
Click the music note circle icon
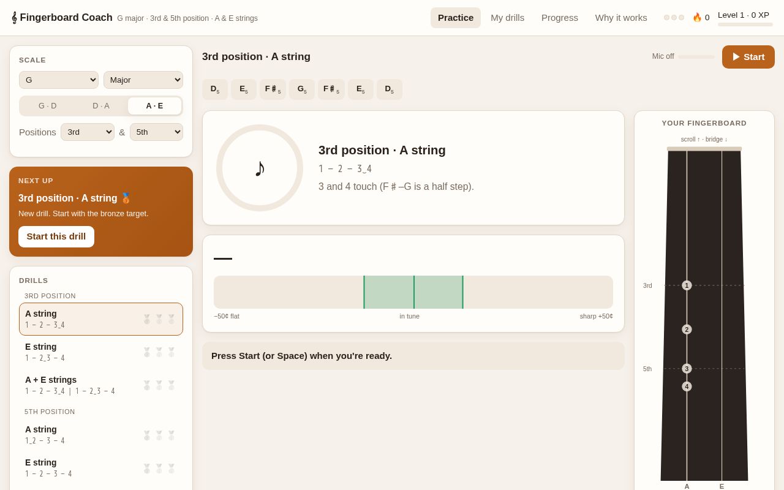(260, 168)
